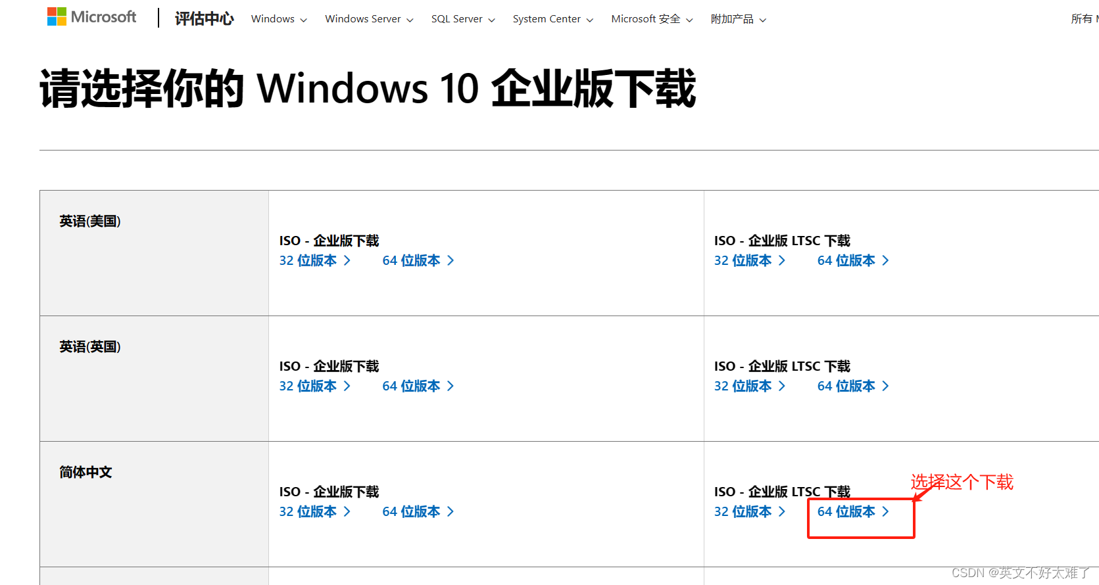Download 64 位版本 LTSC for 简体中文
Viewport: 1099px width, 585px height.
(x=853, y=511)
